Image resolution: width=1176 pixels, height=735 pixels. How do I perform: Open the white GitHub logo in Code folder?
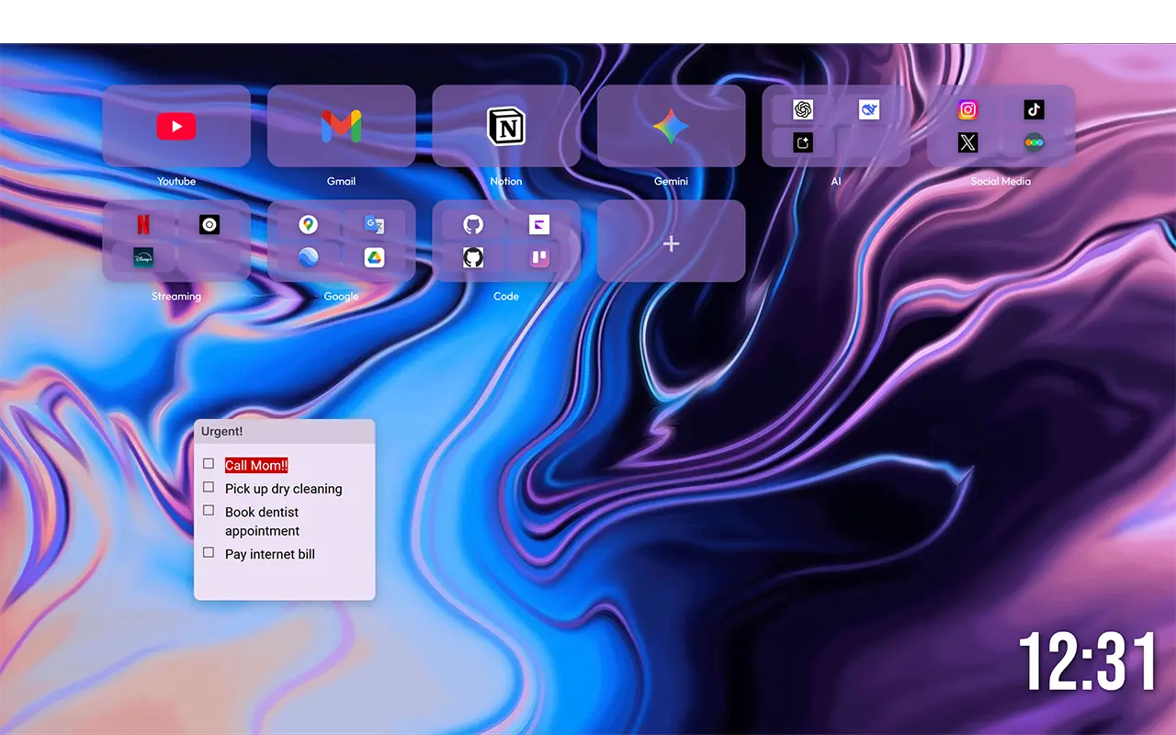coord(473,224)
